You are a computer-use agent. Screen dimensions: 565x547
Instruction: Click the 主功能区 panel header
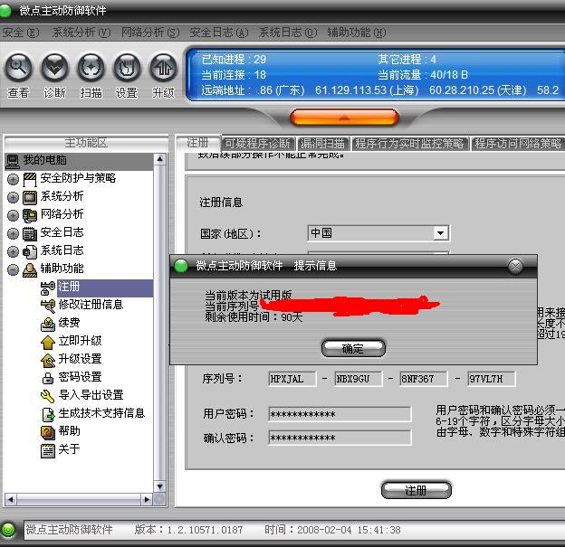pyautogui.click(x=86, y=143)
